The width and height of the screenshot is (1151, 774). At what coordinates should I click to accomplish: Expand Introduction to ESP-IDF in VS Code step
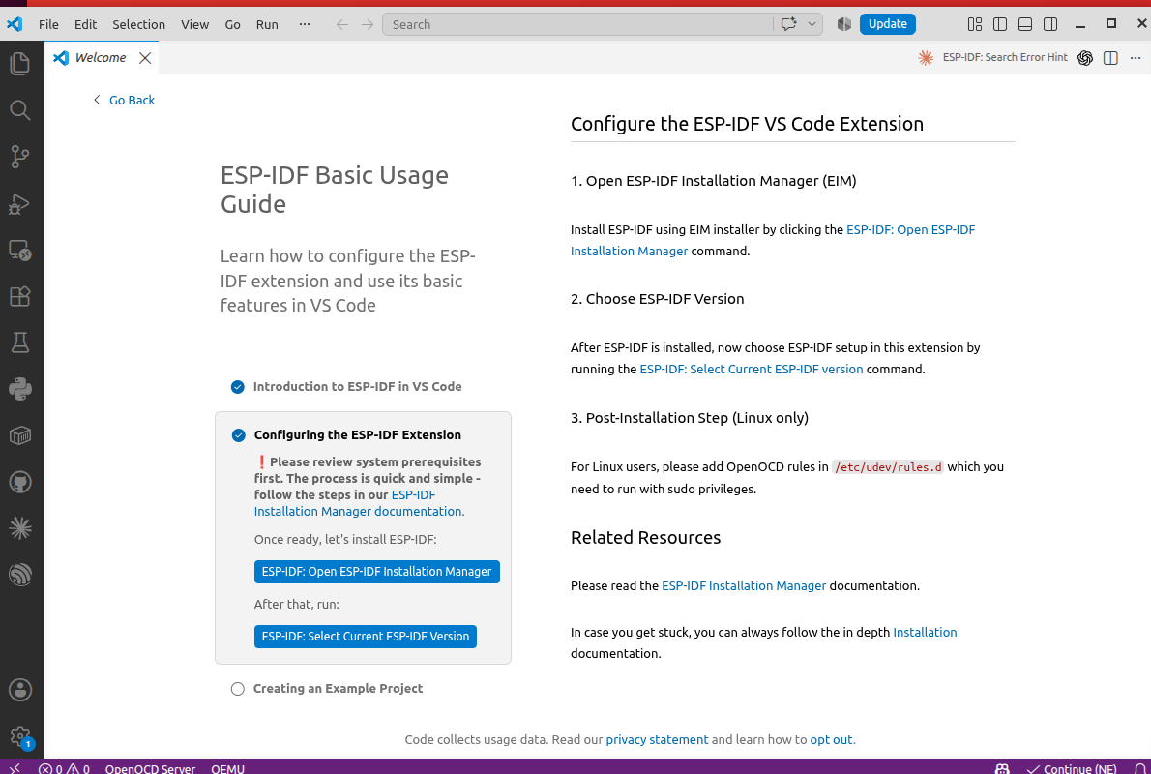[x=358, y=387]
